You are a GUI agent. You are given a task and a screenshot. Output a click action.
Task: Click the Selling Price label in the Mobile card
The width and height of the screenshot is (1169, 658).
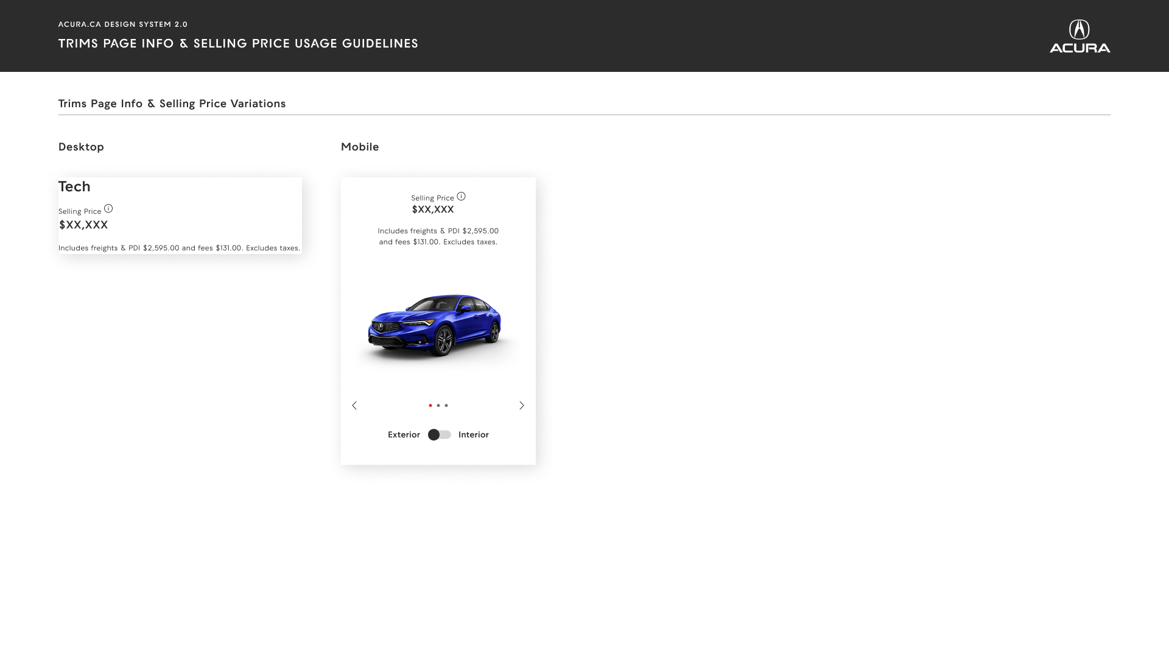point(432,198)
